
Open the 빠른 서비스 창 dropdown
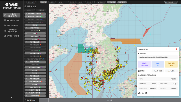click(171, 2)
